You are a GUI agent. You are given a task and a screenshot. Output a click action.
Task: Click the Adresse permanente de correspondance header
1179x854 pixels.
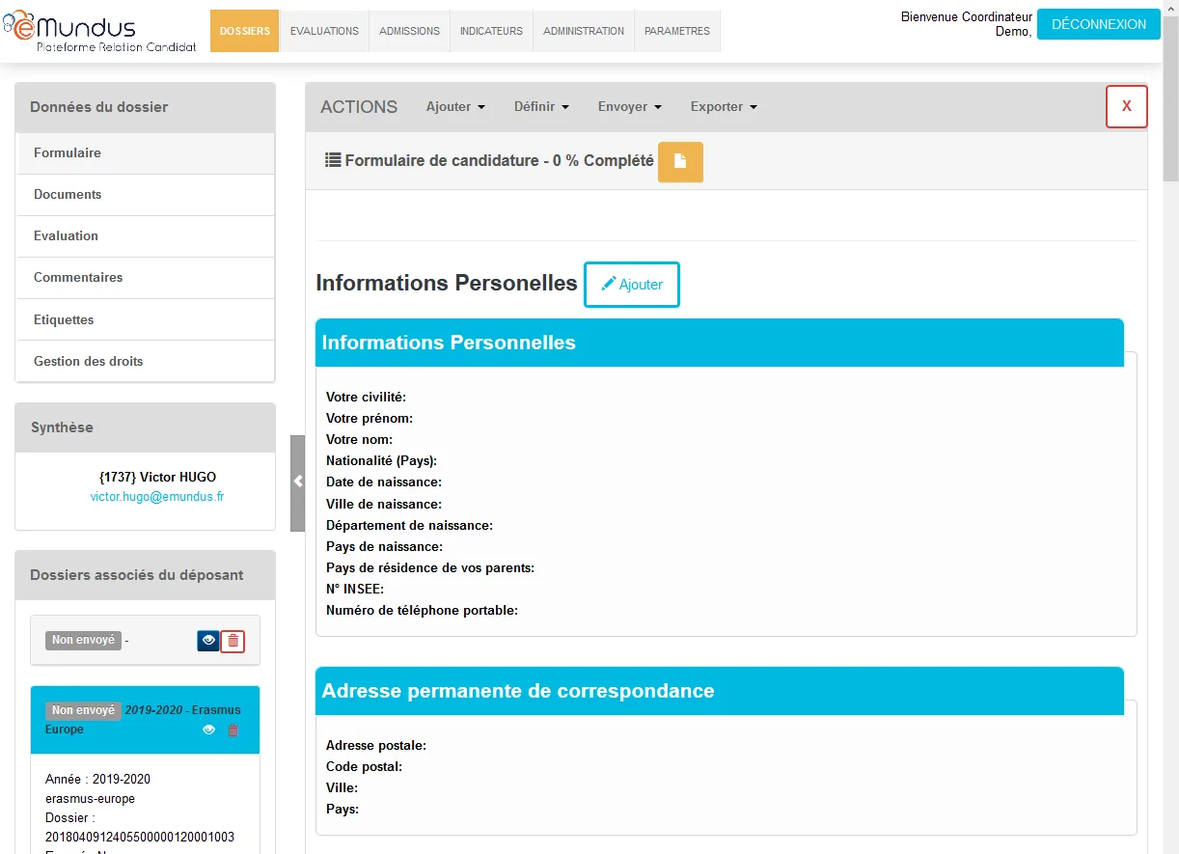(x=720, y=691)
